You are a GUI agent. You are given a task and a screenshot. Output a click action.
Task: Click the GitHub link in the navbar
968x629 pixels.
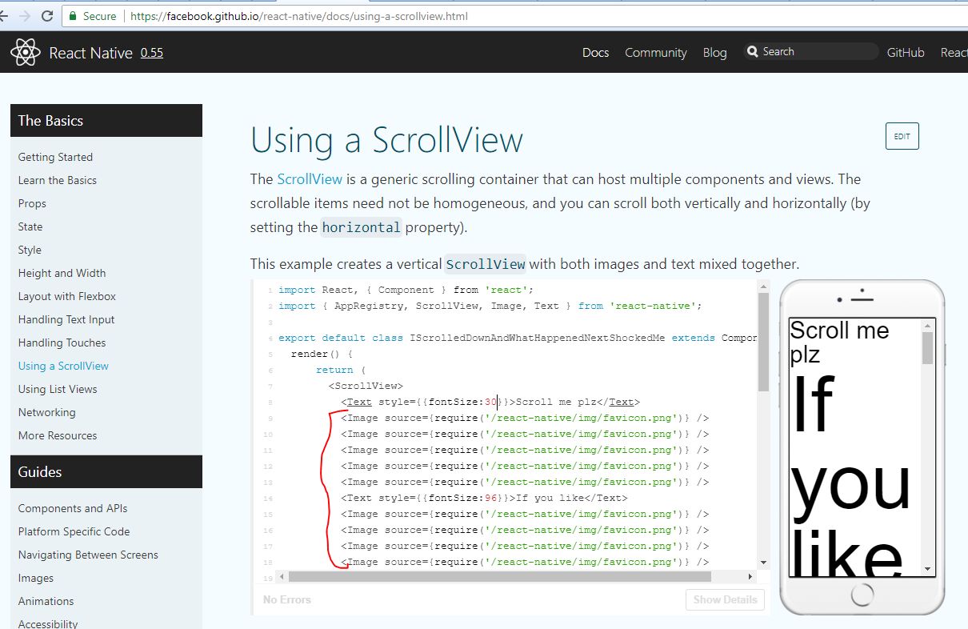pyautogui.click(x=905, y=52)
